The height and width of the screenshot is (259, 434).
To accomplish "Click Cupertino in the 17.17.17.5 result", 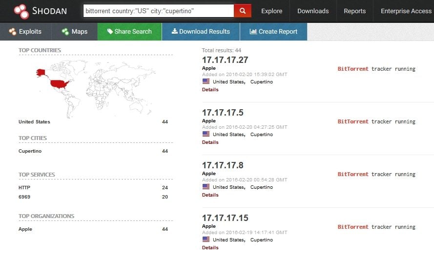I will coord(262,134).
